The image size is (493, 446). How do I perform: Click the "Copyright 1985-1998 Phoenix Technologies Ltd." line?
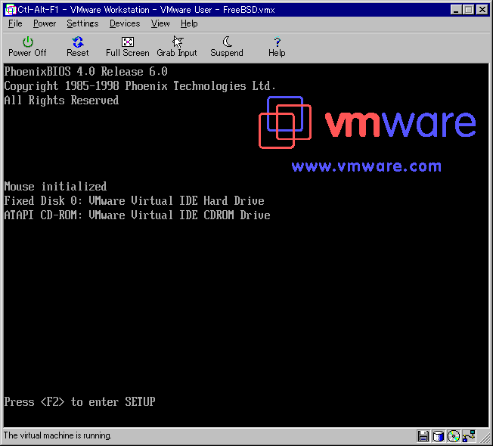(140, 86)
